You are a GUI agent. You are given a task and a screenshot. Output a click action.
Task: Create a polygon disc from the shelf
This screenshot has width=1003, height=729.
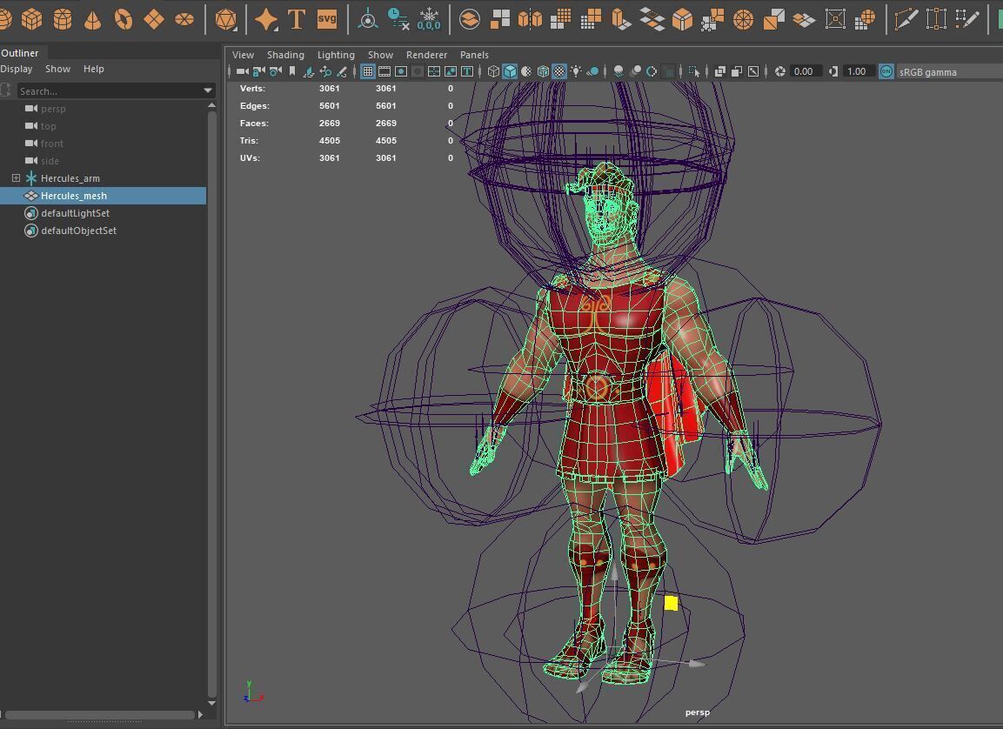coord(184,20)
